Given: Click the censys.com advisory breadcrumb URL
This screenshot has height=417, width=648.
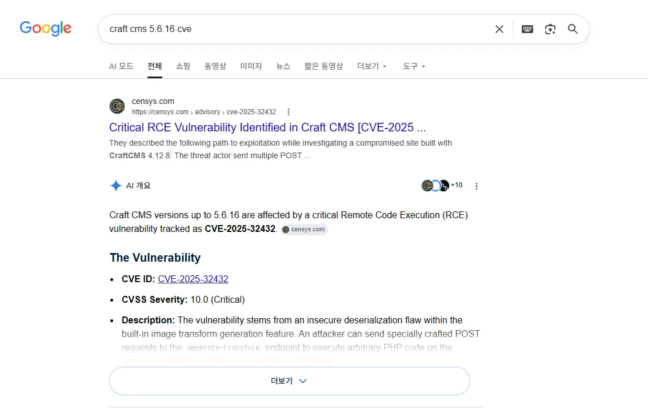Looking at the screenshot, I should 204,112.
